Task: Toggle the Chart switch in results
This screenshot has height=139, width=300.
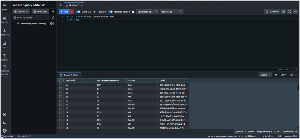Action: click(x=277, y=75)
